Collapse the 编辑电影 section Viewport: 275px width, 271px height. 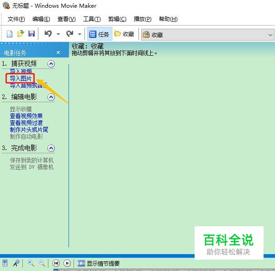click(51, 97)
